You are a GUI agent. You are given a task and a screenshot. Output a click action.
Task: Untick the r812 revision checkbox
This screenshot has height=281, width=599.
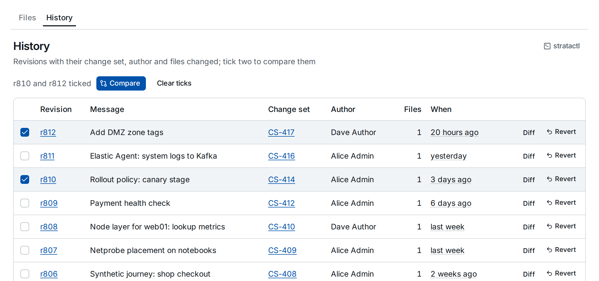click(x=25, y=132)
